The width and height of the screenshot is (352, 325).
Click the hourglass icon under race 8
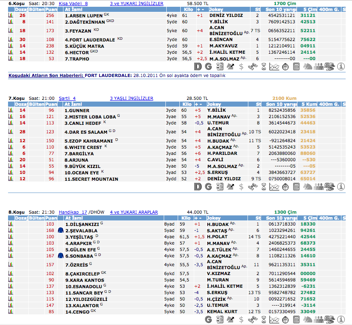click(x=264, y=319)
